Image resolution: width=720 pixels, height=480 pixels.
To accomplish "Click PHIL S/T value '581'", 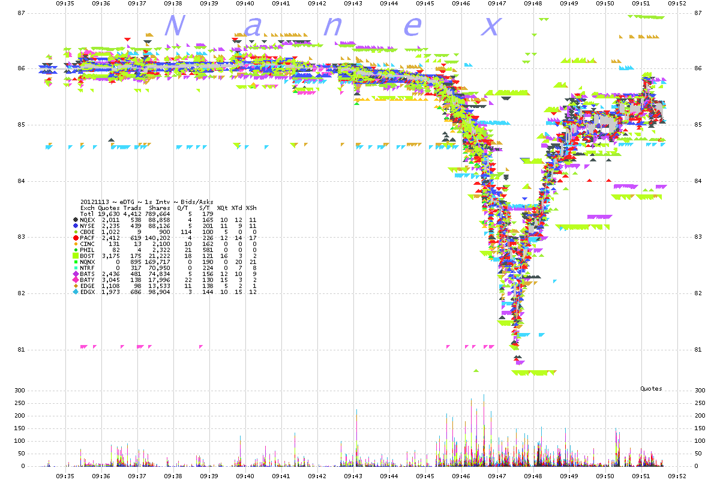I will pos(209,251).
